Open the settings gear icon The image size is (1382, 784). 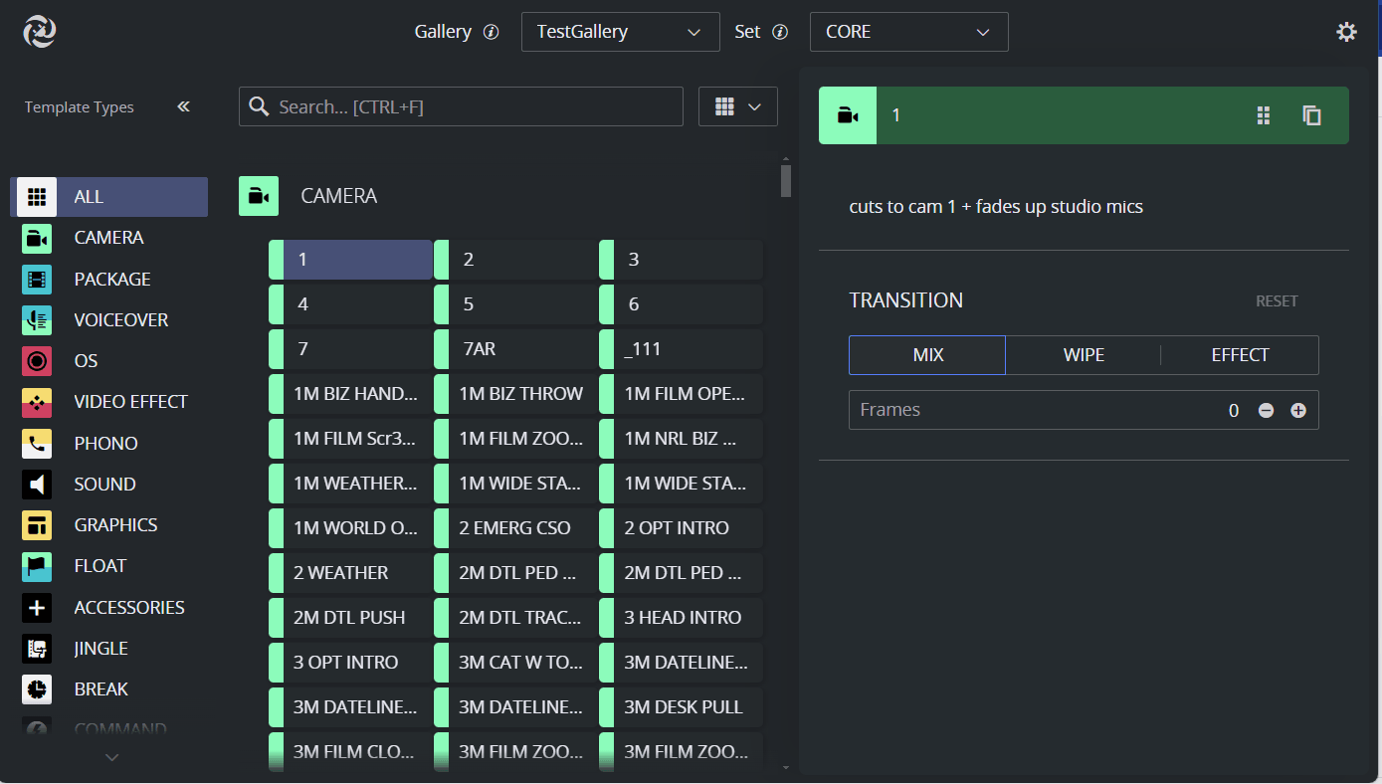1346,32
